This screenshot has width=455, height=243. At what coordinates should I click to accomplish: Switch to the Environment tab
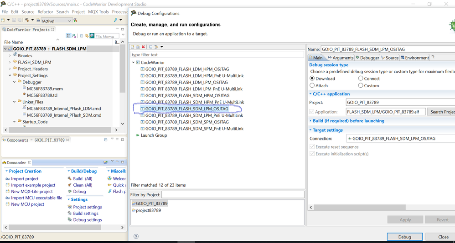point(415,58)
